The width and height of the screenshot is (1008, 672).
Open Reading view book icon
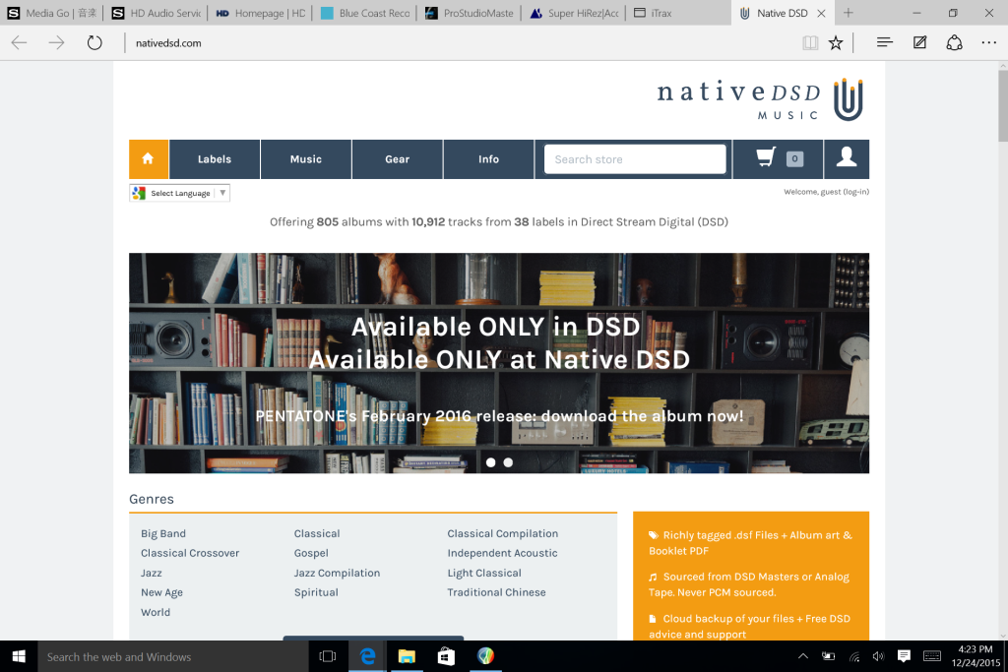(810, 43)
